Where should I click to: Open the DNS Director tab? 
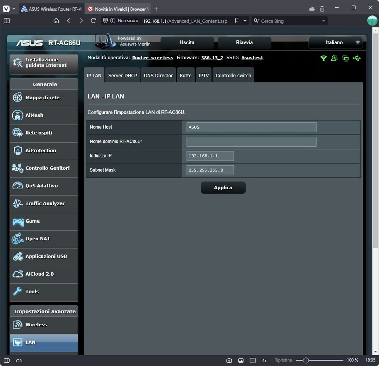tap(158, 76)
